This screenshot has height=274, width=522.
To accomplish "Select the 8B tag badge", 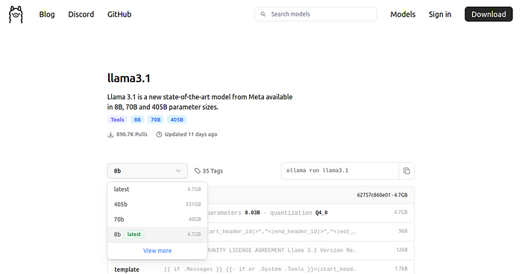I will tap(137, 119).
